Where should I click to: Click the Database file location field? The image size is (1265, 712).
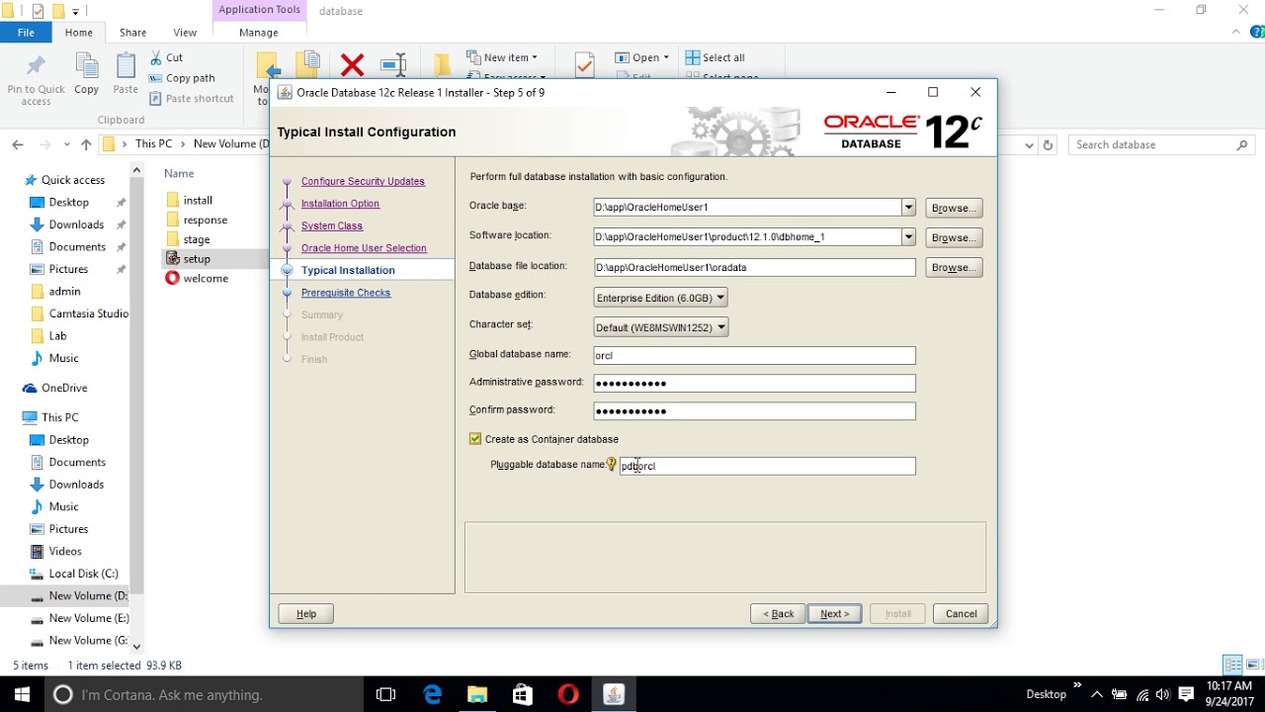coord(754,267)
